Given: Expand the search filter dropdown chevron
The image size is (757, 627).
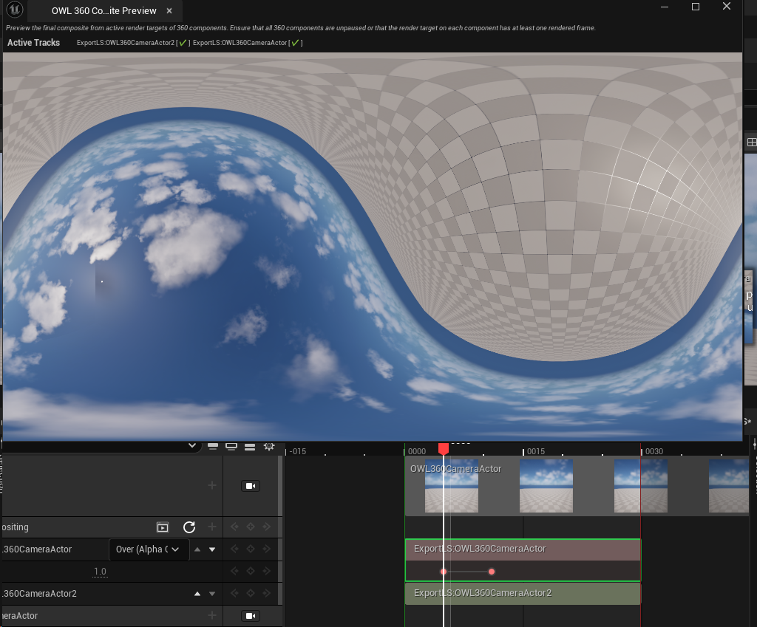Looking at the screenshot, I should pyautogui.click(x=193, y=445).
